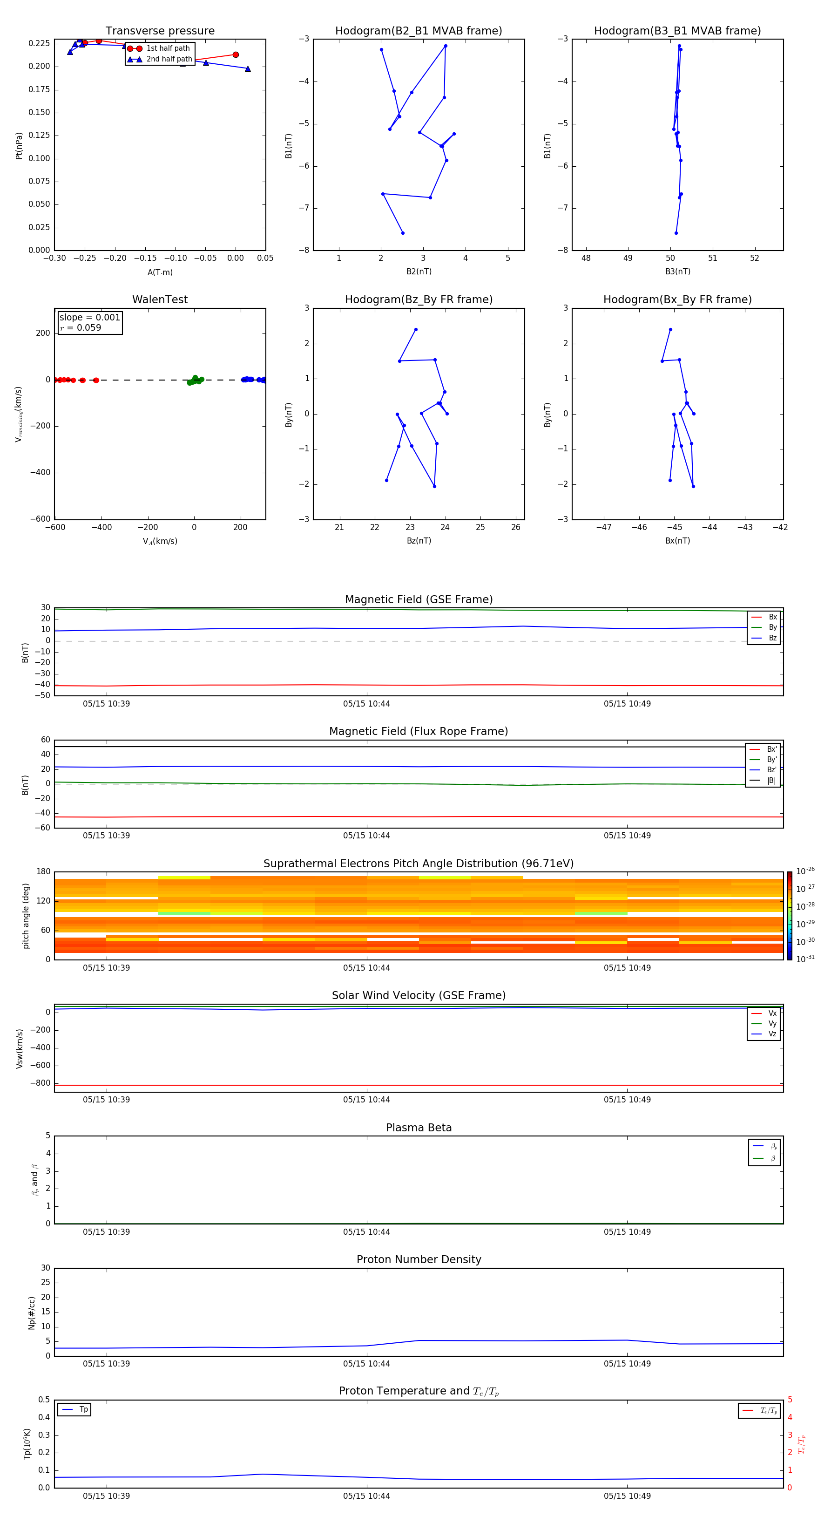The image size is (838, 1537).
Task: Click the 'Hodogram(B3_B1 MVAB frame)' title
Action: click(x=677, y=30)
